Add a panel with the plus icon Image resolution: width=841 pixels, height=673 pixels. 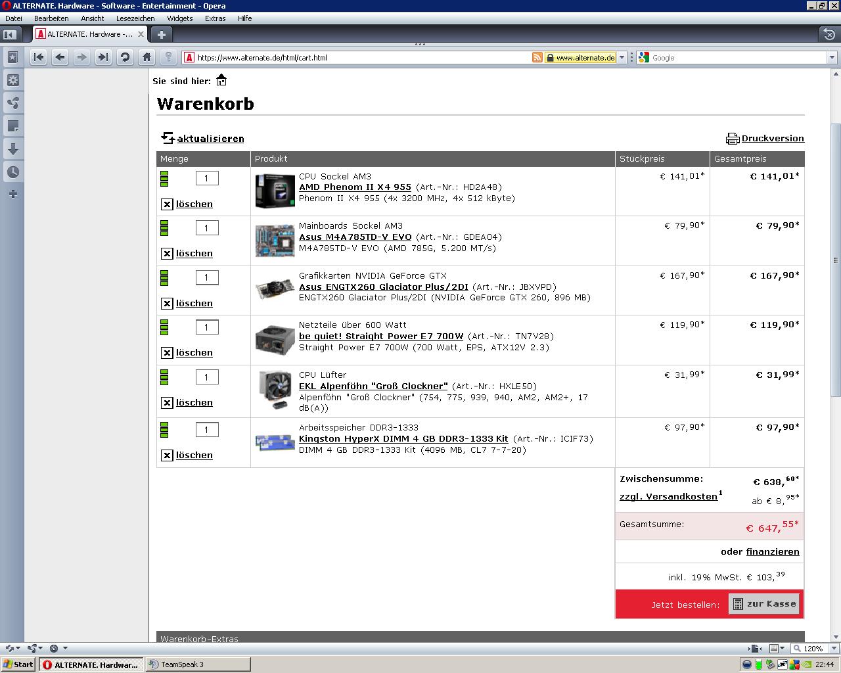[x=12, y=194]
